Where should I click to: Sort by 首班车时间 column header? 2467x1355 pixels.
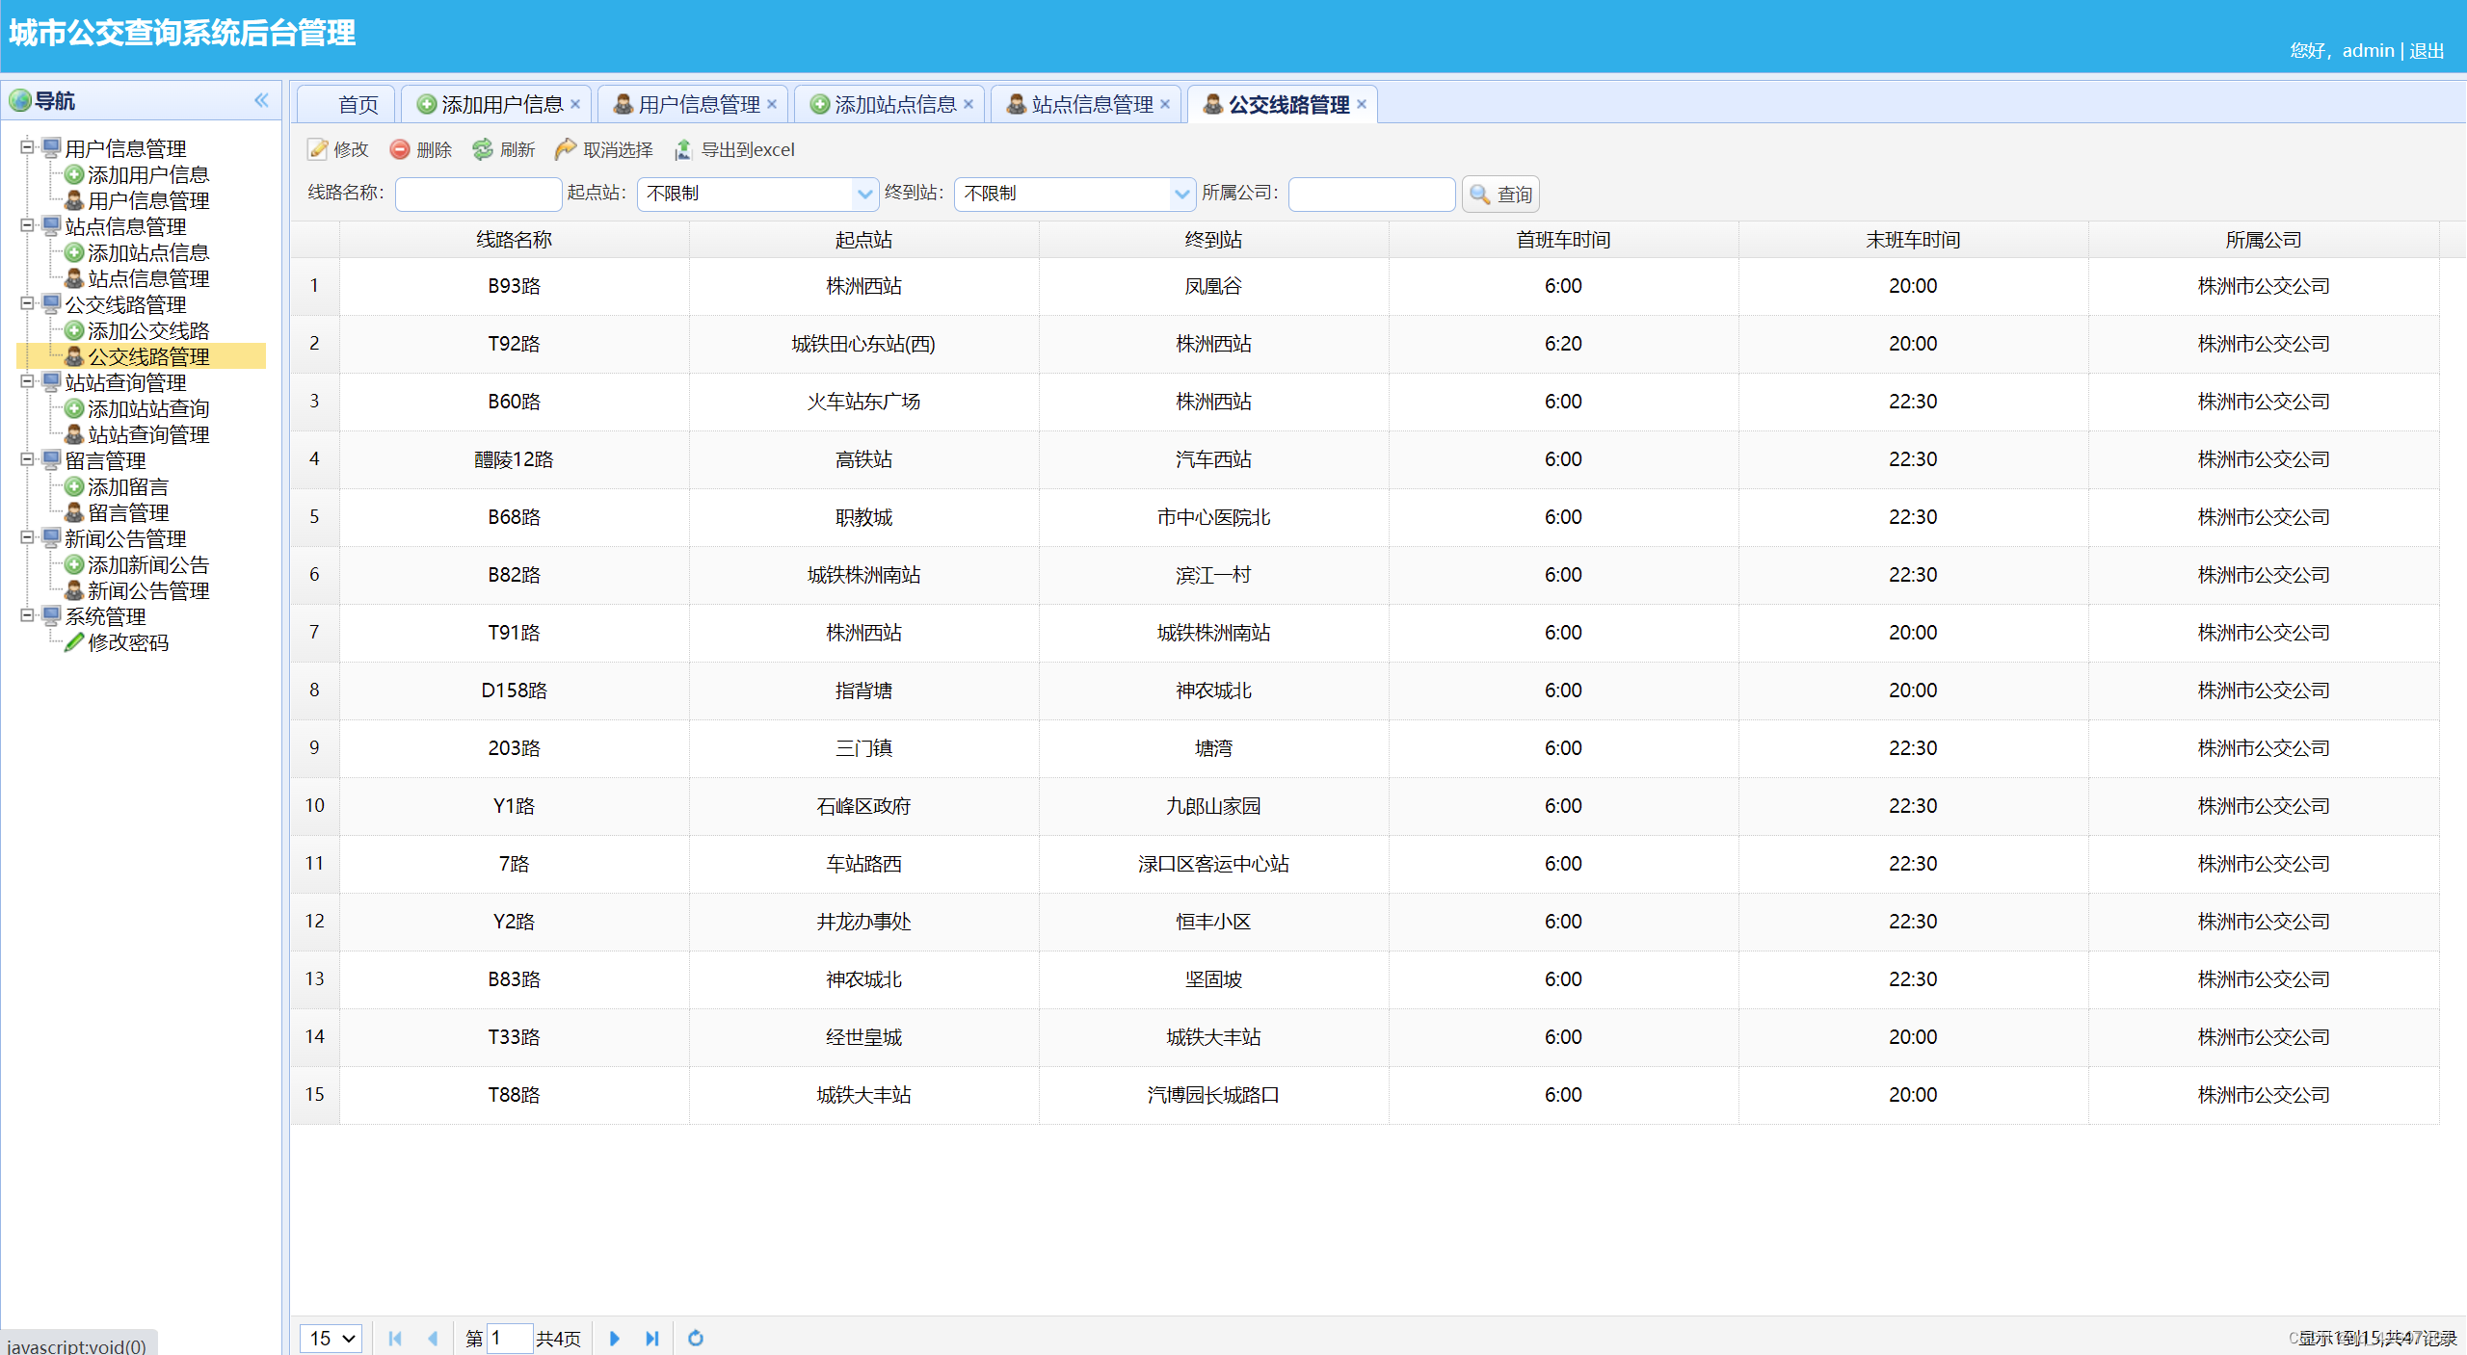[1563, 240]
